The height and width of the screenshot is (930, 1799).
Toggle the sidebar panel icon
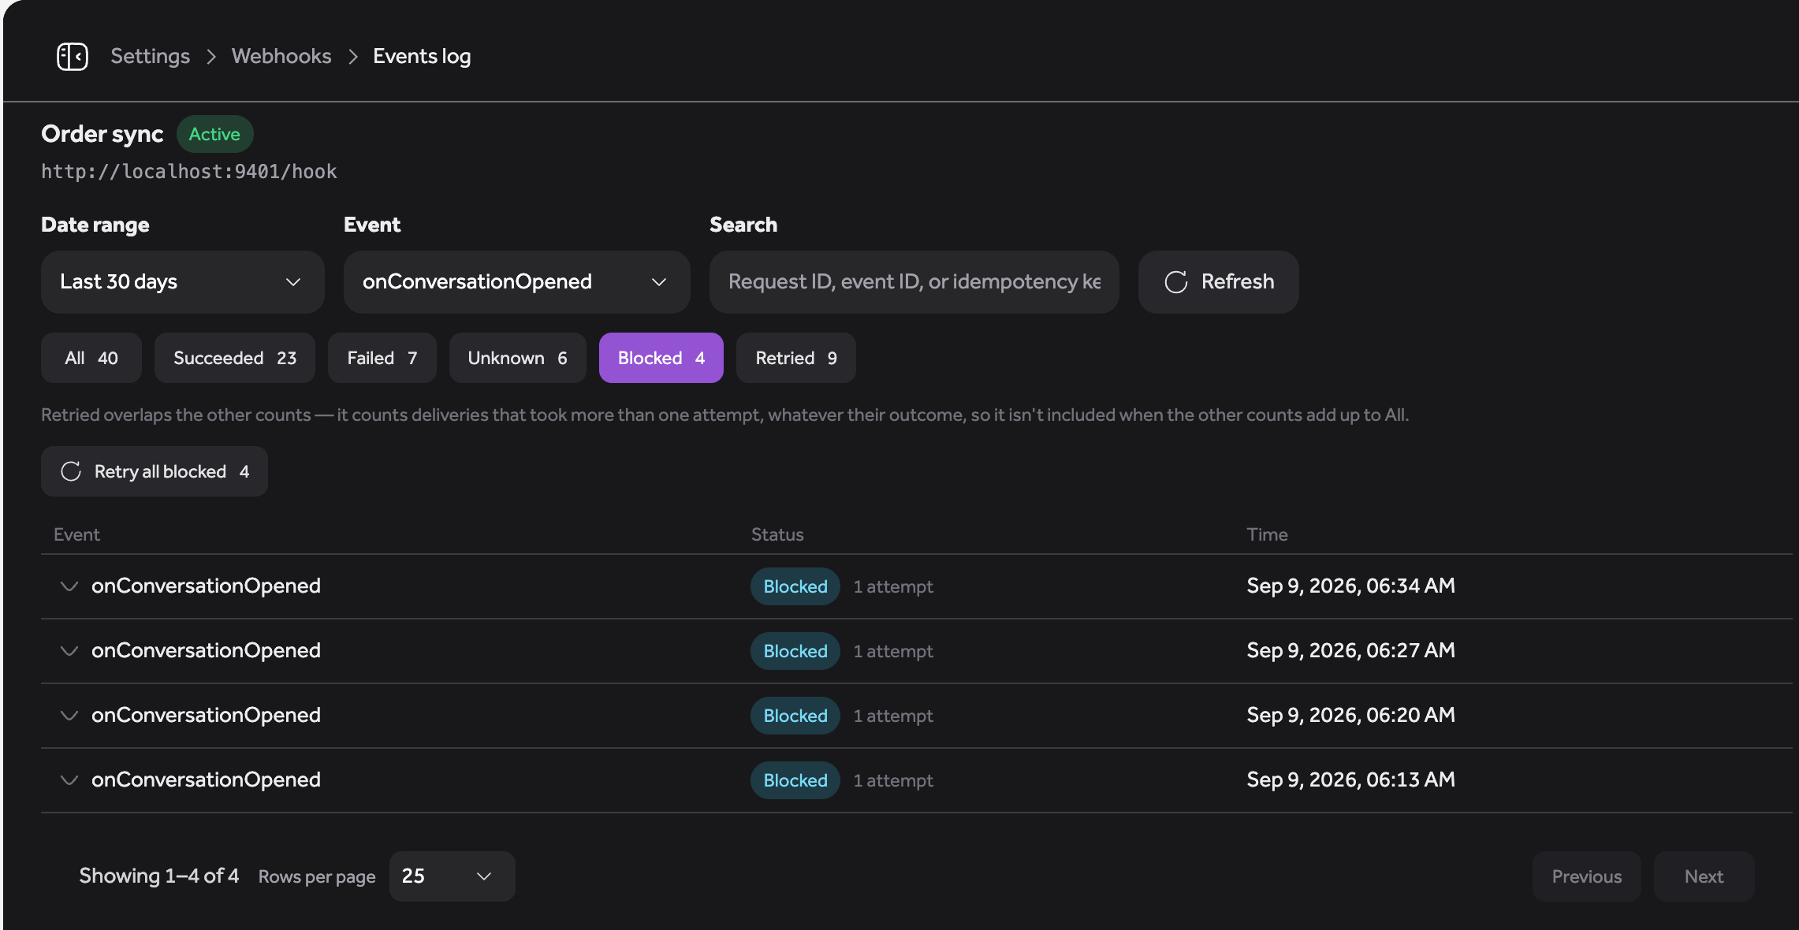coord(73,57)
